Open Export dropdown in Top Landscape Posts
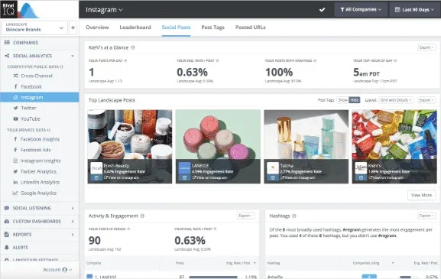 [x=426, y=100]
